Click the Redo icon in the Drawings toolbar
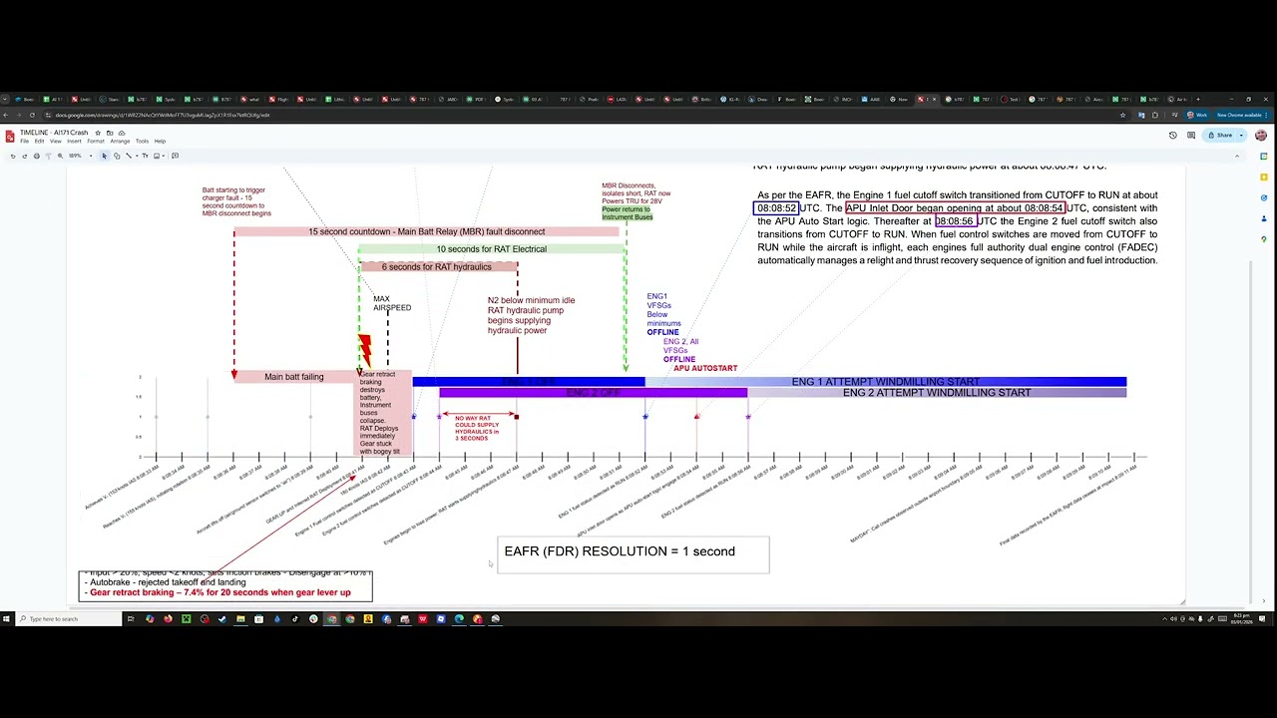The height and width of the screenshot is (718, 1277). point(25,156)
